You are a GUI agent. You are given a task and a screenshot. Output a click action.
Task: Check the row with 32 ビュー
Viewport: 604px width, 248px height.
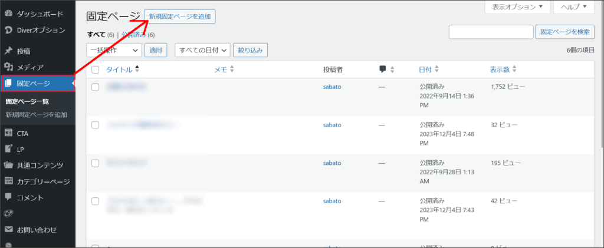pyautogui.click(x=95, y=125)
